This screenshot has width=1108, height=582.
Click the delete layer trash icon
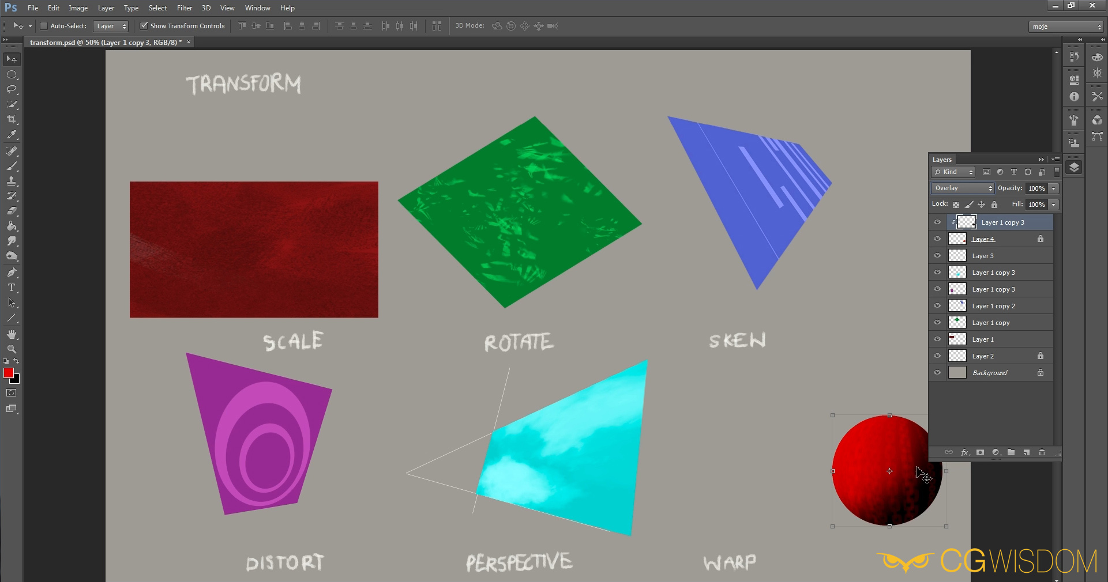1042,452
